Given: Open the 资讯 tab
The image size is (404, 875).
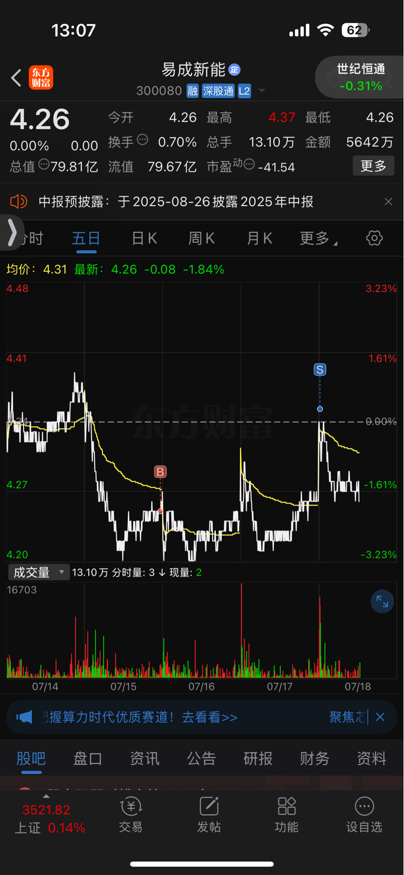Looking at the screenshot, I should [144, 758].
